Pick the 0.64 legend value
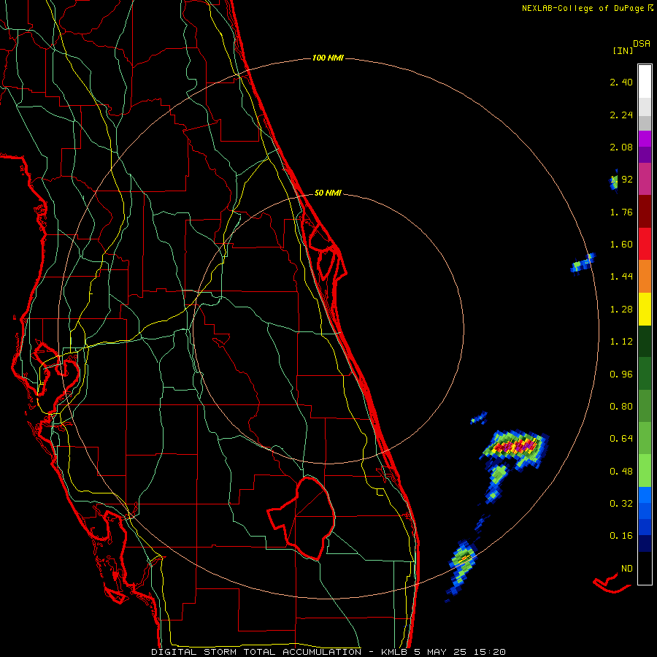 point(621,439)
